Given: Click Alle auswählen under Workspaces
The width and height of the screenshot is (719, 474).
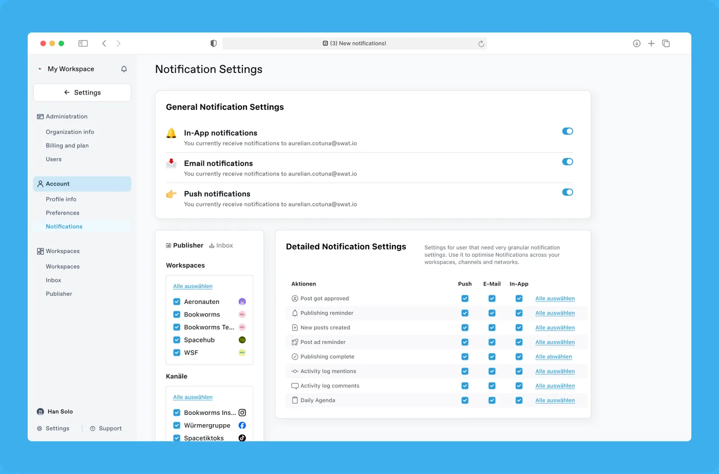Looking at the screenshot, I should coord(193,287).
